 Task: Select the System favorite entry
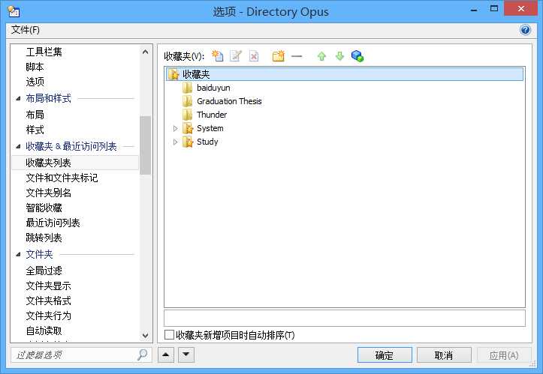[210, 128]
